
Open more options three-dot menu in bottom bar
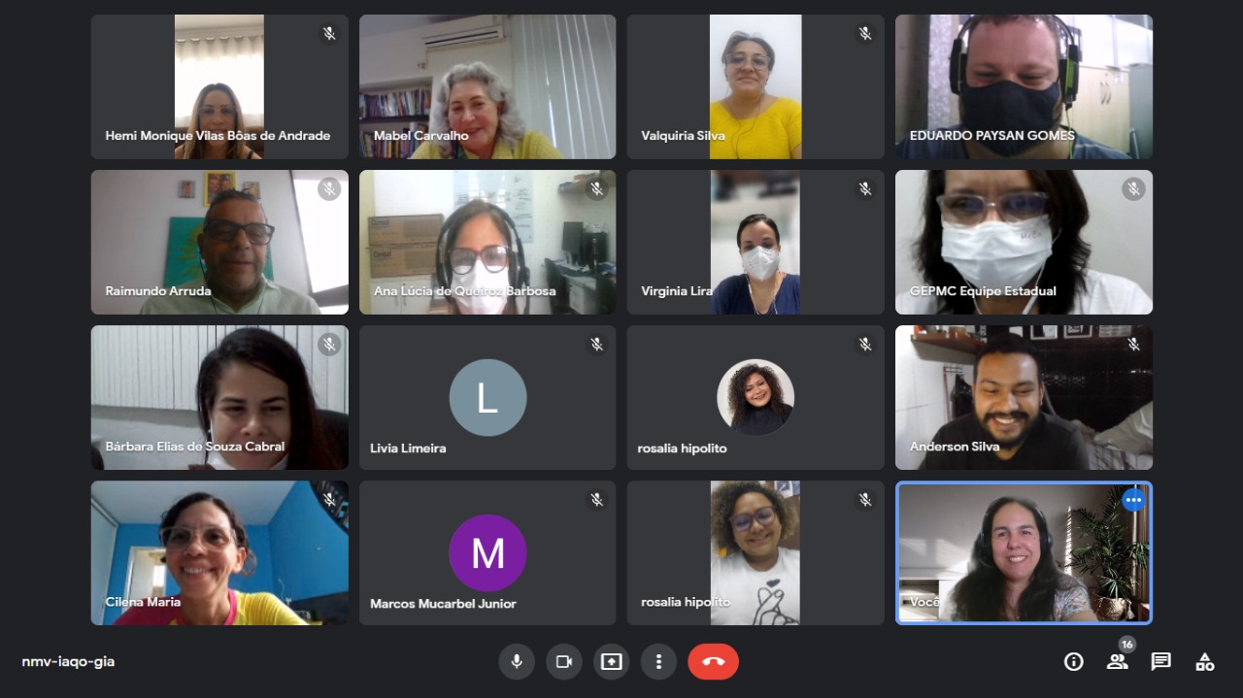point(658,662)
